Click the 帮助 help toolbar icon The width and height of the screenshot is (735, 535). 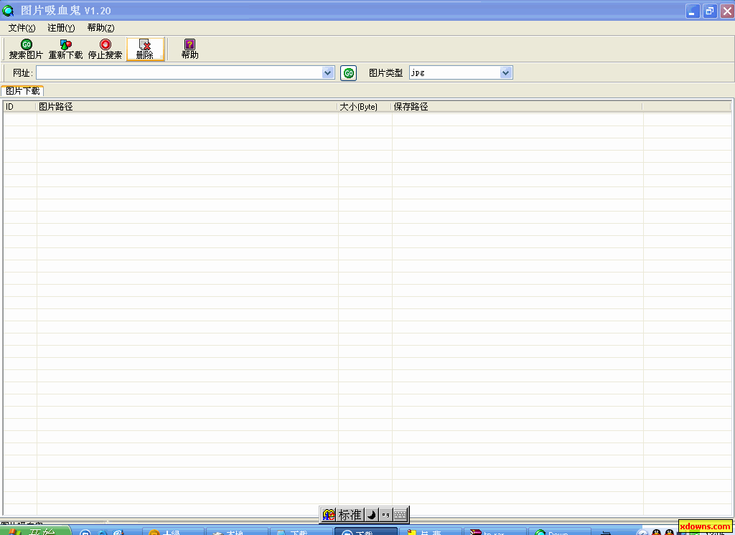[189, 49]
